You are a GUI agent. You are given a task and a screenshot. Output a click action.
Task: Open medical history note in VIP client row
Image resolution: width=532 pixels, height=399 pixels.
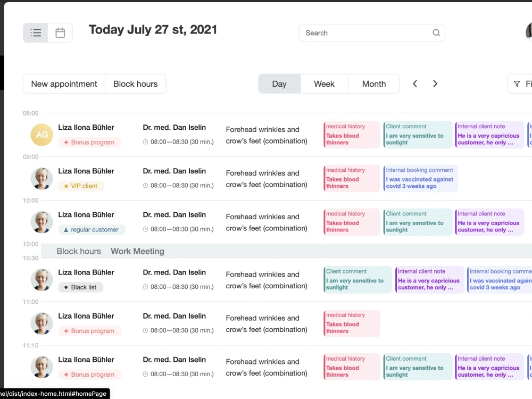click(x=352, y=178)
